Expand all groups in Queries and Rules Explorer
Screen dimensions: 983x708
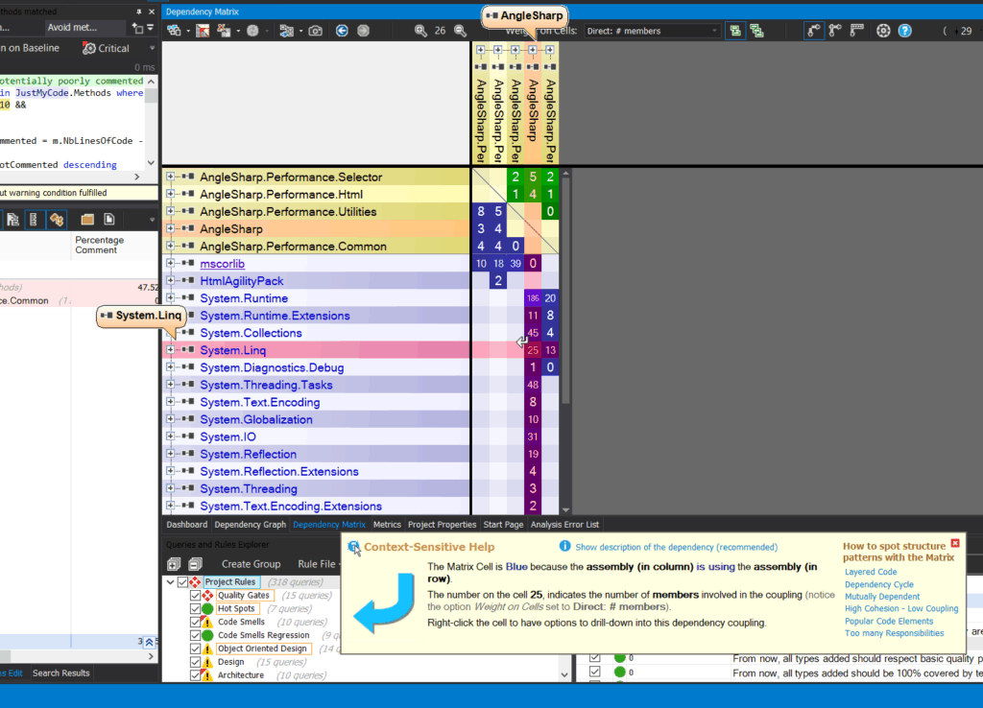click(174, 564)
